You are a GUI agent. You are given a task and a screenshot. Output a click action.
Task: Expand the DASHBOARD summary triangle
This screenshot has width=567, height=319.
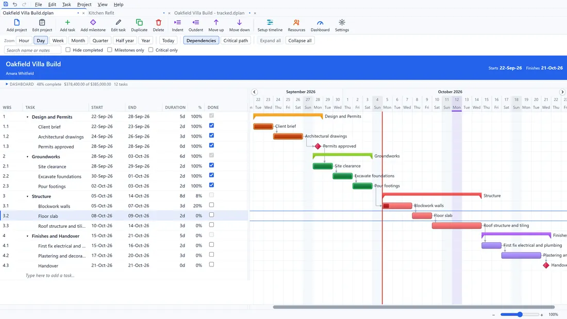(7, 84)
